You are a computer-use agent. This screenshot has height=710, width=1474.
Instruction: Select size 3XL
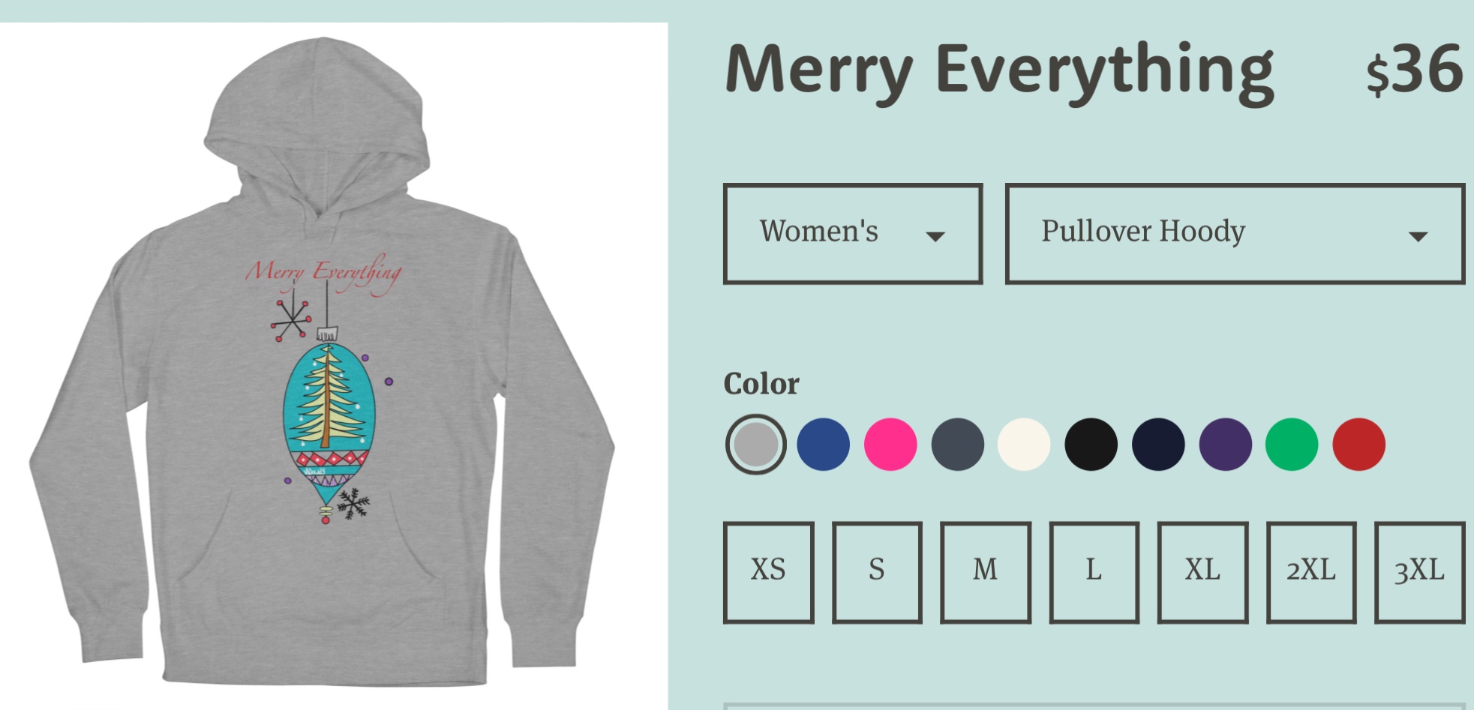pos(1419,573)
